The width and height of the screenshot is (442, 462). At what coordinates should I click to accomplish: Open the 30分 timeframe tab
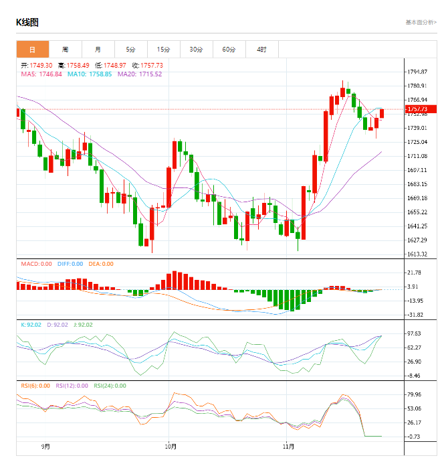pyautogui.click(x=197, y=49)
